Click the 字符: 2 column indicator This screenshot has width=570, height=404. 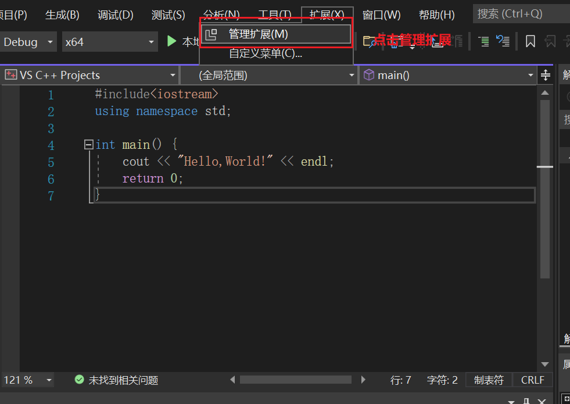[x=442, y=380]
